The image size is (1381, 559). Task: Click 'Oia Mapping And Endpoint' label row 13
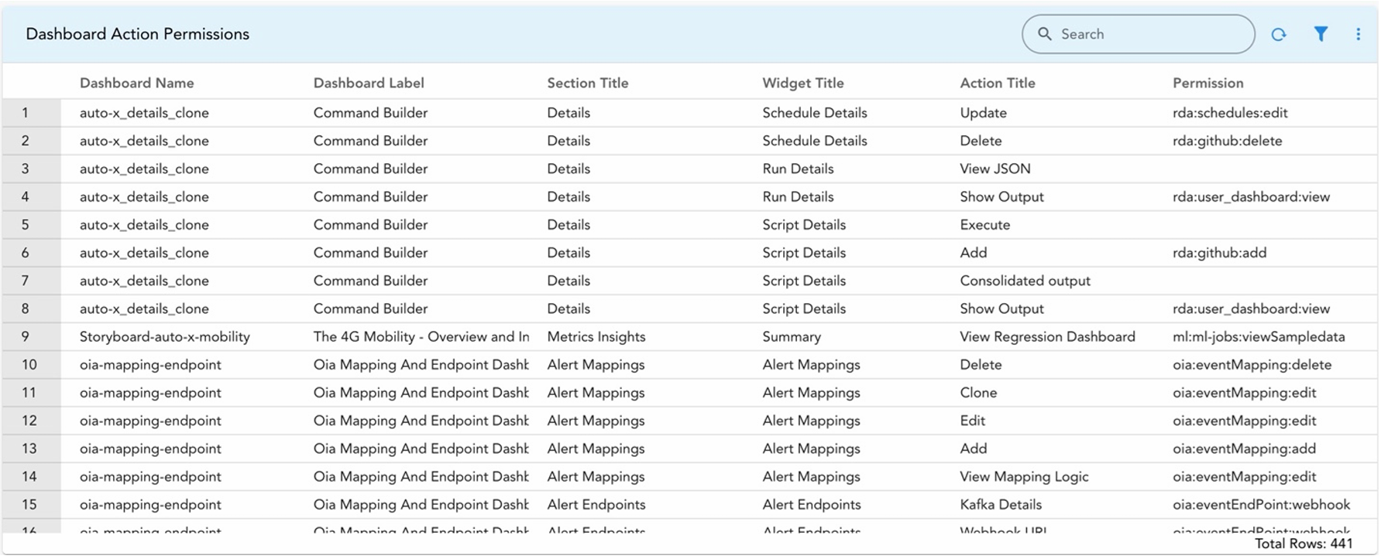(421, 449)
